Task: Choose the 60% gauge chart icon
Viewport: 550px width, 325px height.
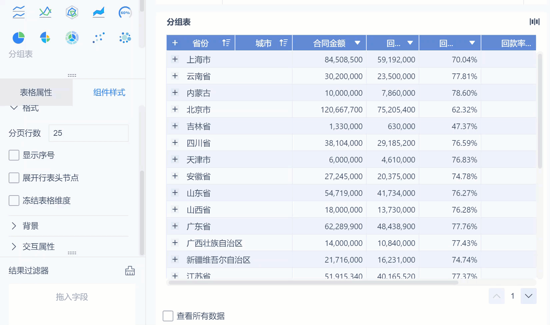Action: pyautogui.click(x=125, y=13)
